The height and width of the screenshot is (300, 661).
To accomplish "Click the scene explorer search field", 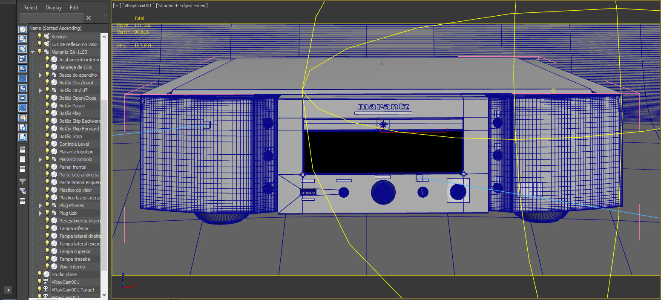I will (52, 18).
